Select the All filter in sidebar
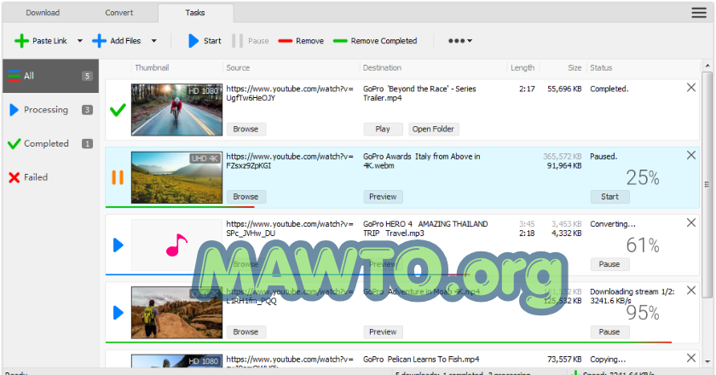Viewport: 716px width, 375px height. pos(50,76)
